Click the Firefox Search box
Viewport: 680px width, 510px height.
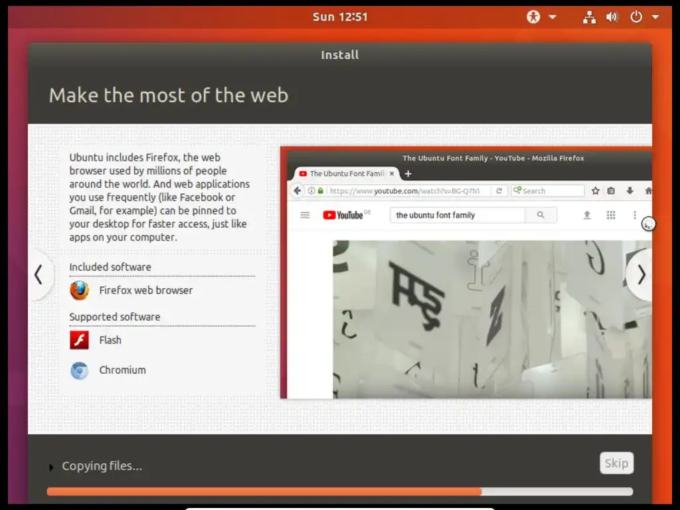click(x=548, y=191)
